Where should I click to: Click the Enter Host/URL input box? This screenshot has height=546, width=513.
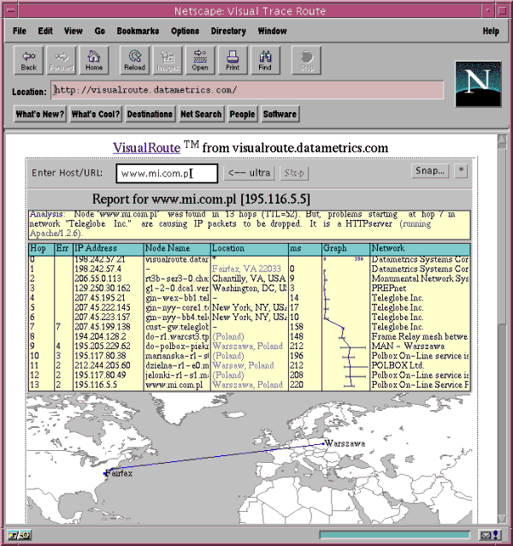coord(167,174)
